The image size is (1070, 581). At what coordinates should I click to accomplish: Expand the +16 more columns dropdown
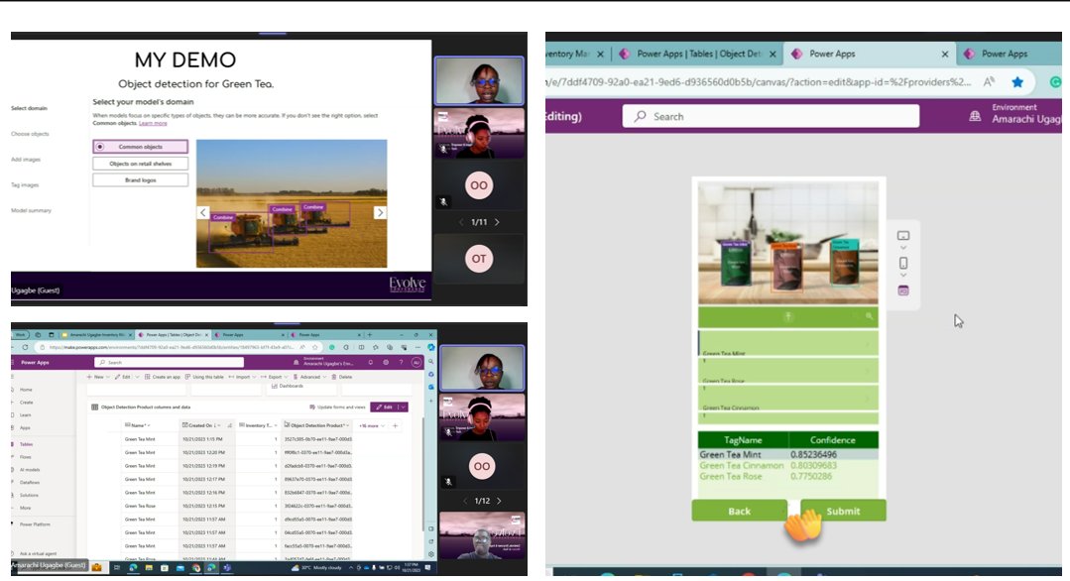[372, 425]
